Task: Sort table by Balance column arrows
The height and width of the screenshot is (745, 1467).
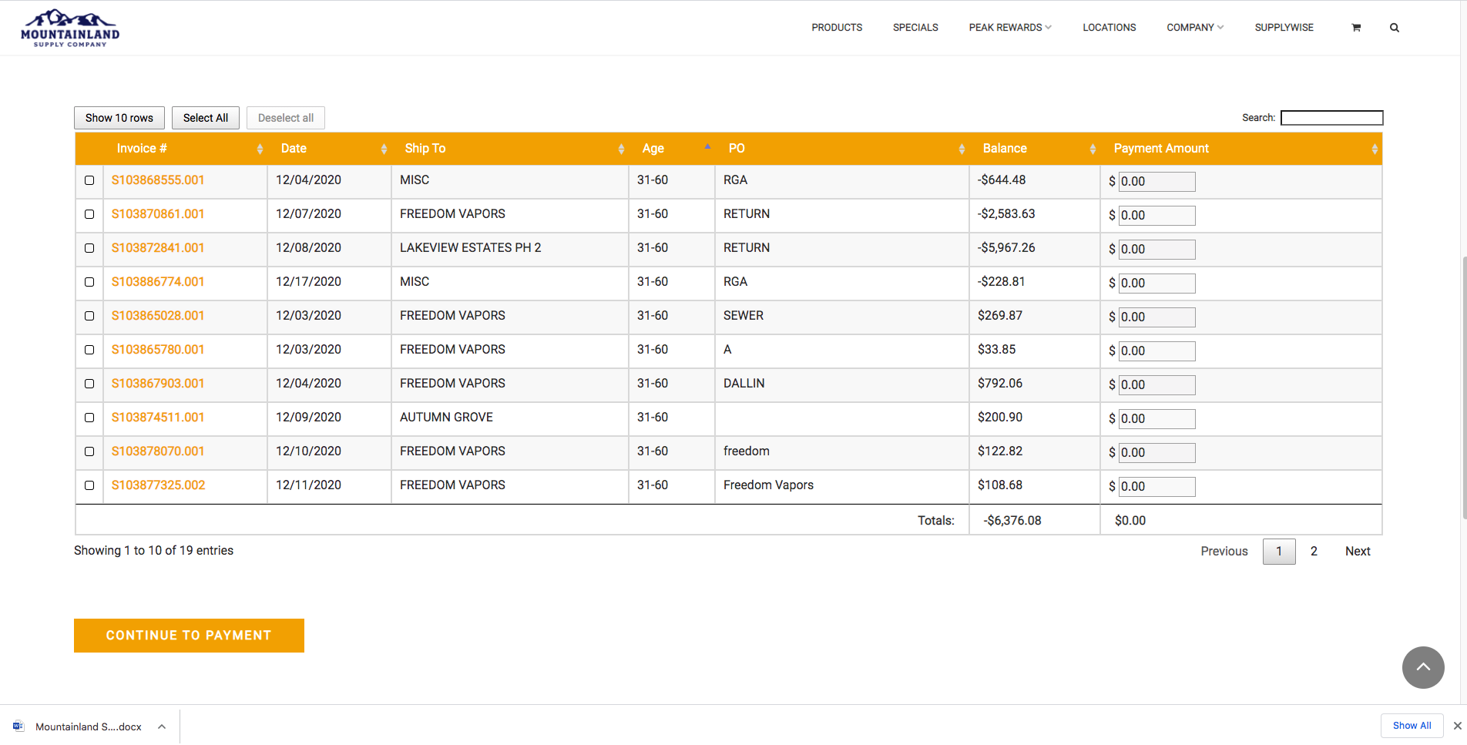Action: pyautogui.click(x=1092, y=149)
